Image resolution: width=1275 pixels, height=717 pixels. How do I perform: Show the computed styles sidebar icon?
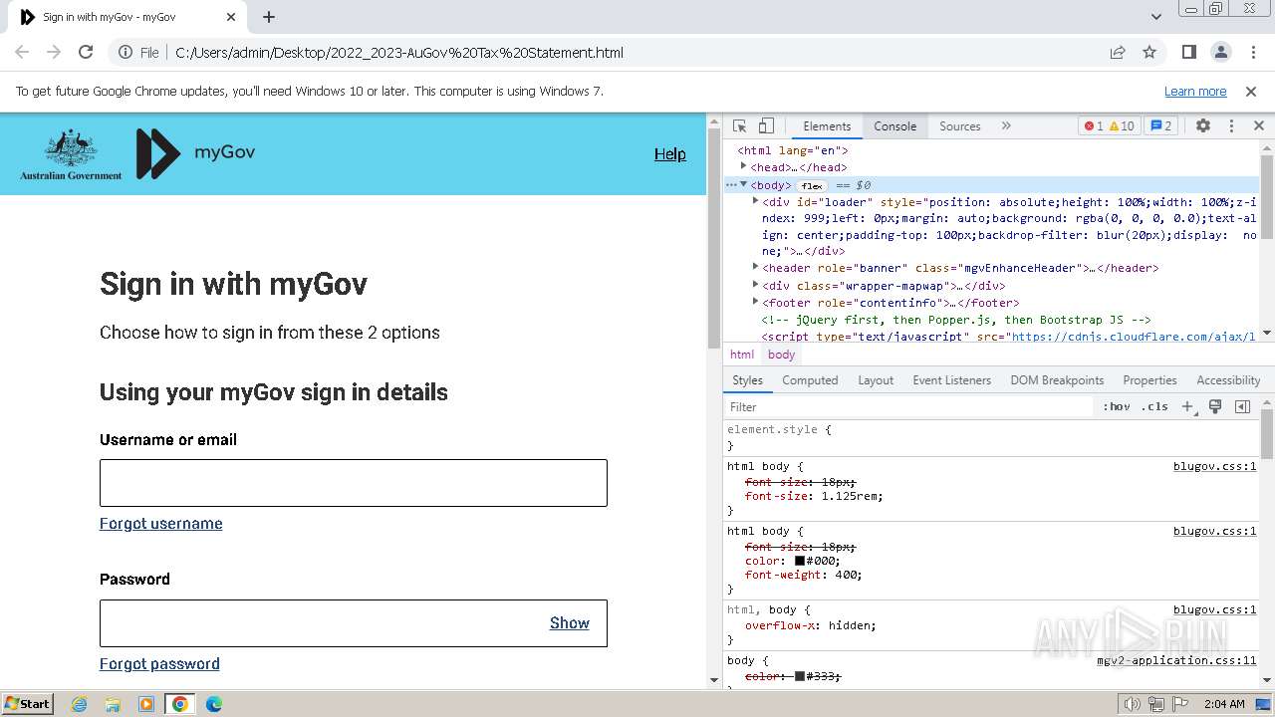coord(1242,406)
